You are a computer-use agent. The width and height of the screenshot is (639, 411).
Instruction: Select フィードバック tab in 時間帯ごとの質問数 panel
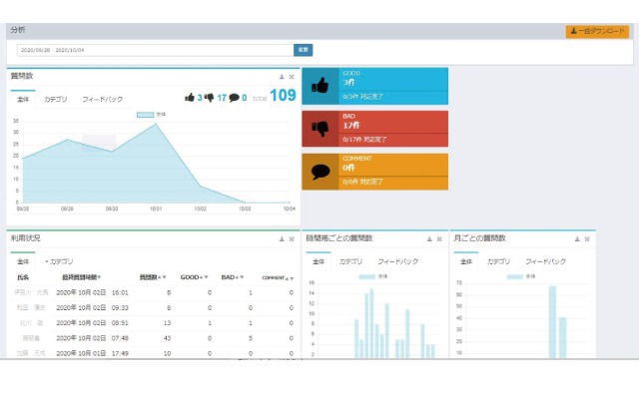[397, 261]
